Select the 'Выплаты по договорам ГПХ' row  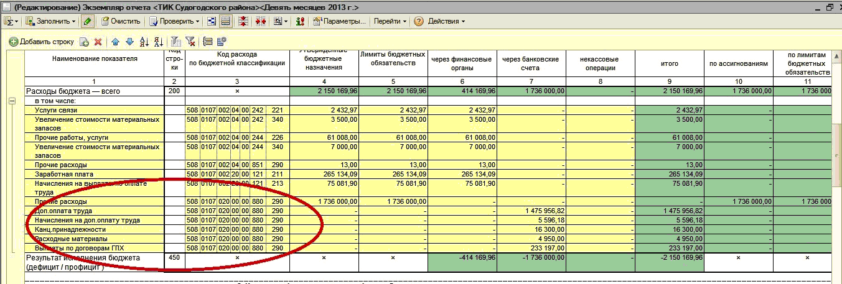tap(95, 248)
